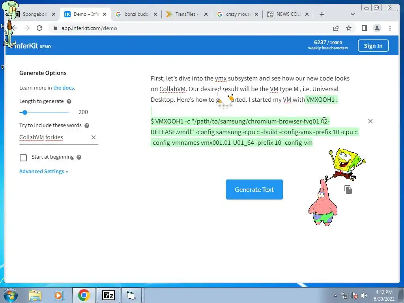Close the TransFiles tab
Viewport: 404px width, 303px height.
pos(206,14)
